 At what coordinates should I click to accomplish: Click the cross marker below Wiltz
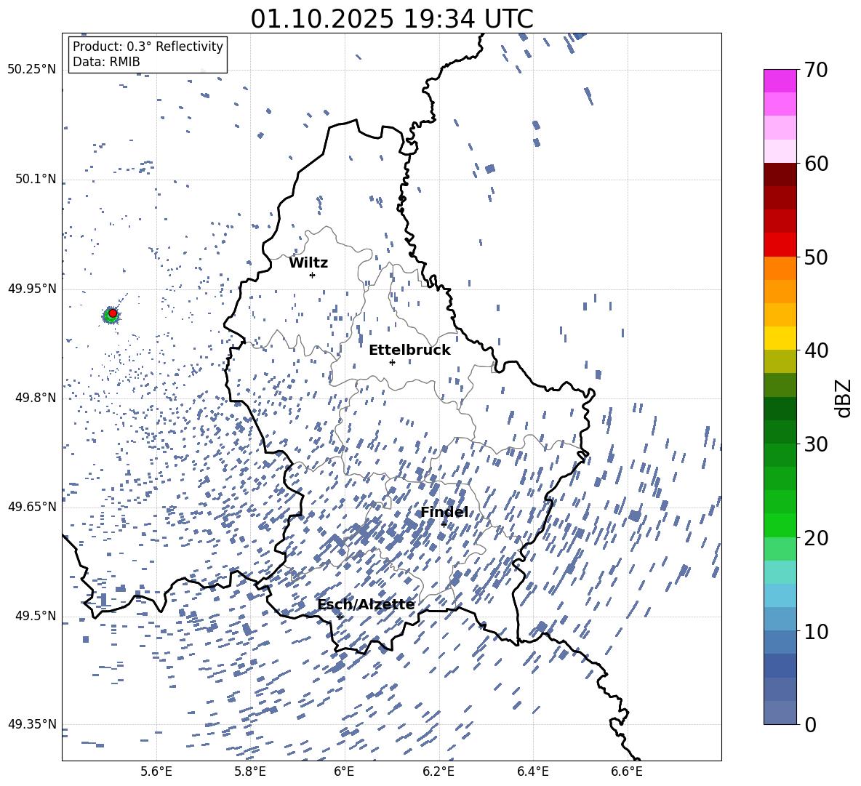[312, 275]
